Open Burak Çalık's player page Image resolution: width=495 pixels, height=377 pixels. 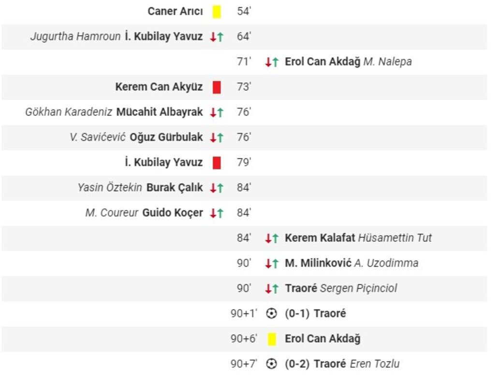[175, 188]
